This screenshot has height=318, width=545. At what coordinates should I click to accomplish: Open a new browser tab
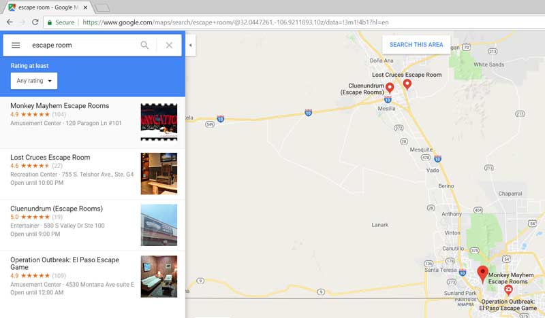coord(102,7)
